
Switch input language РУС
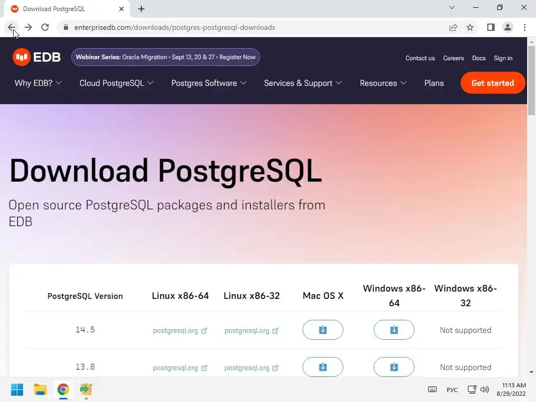click(x=452, y=389)
